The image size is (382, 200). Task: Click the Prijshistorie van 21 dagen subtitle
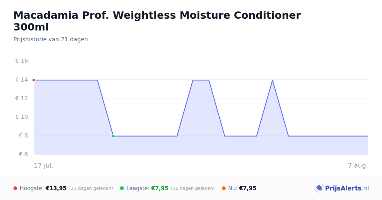point(51,39)
